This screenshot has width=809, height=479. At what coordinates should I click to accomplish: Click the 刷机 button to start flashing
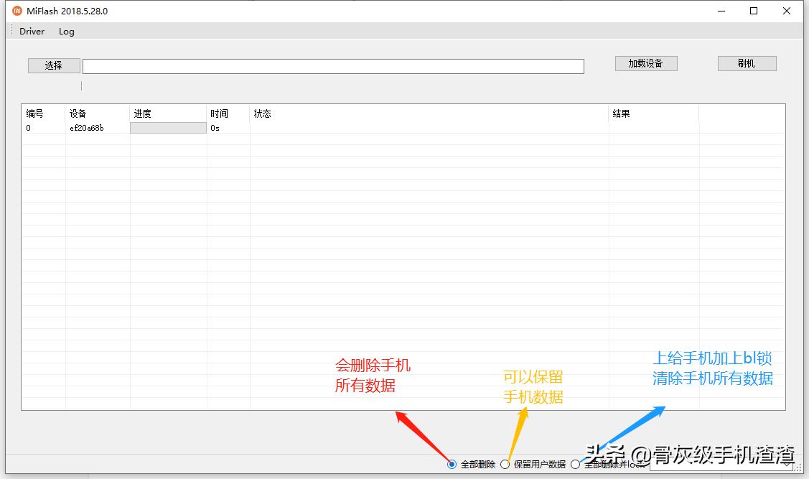click(747, 62)
